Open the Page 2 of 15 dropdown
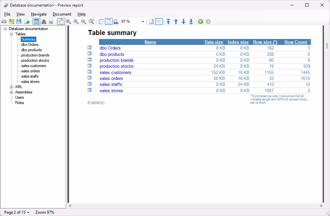Screen dimensions: 330x216 (x=16, y=212)
